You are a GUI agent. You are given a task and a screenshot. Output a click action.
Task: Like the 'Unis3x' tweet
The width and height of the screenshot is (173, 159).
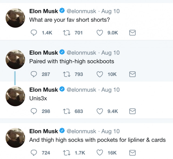tap(100, 111)
